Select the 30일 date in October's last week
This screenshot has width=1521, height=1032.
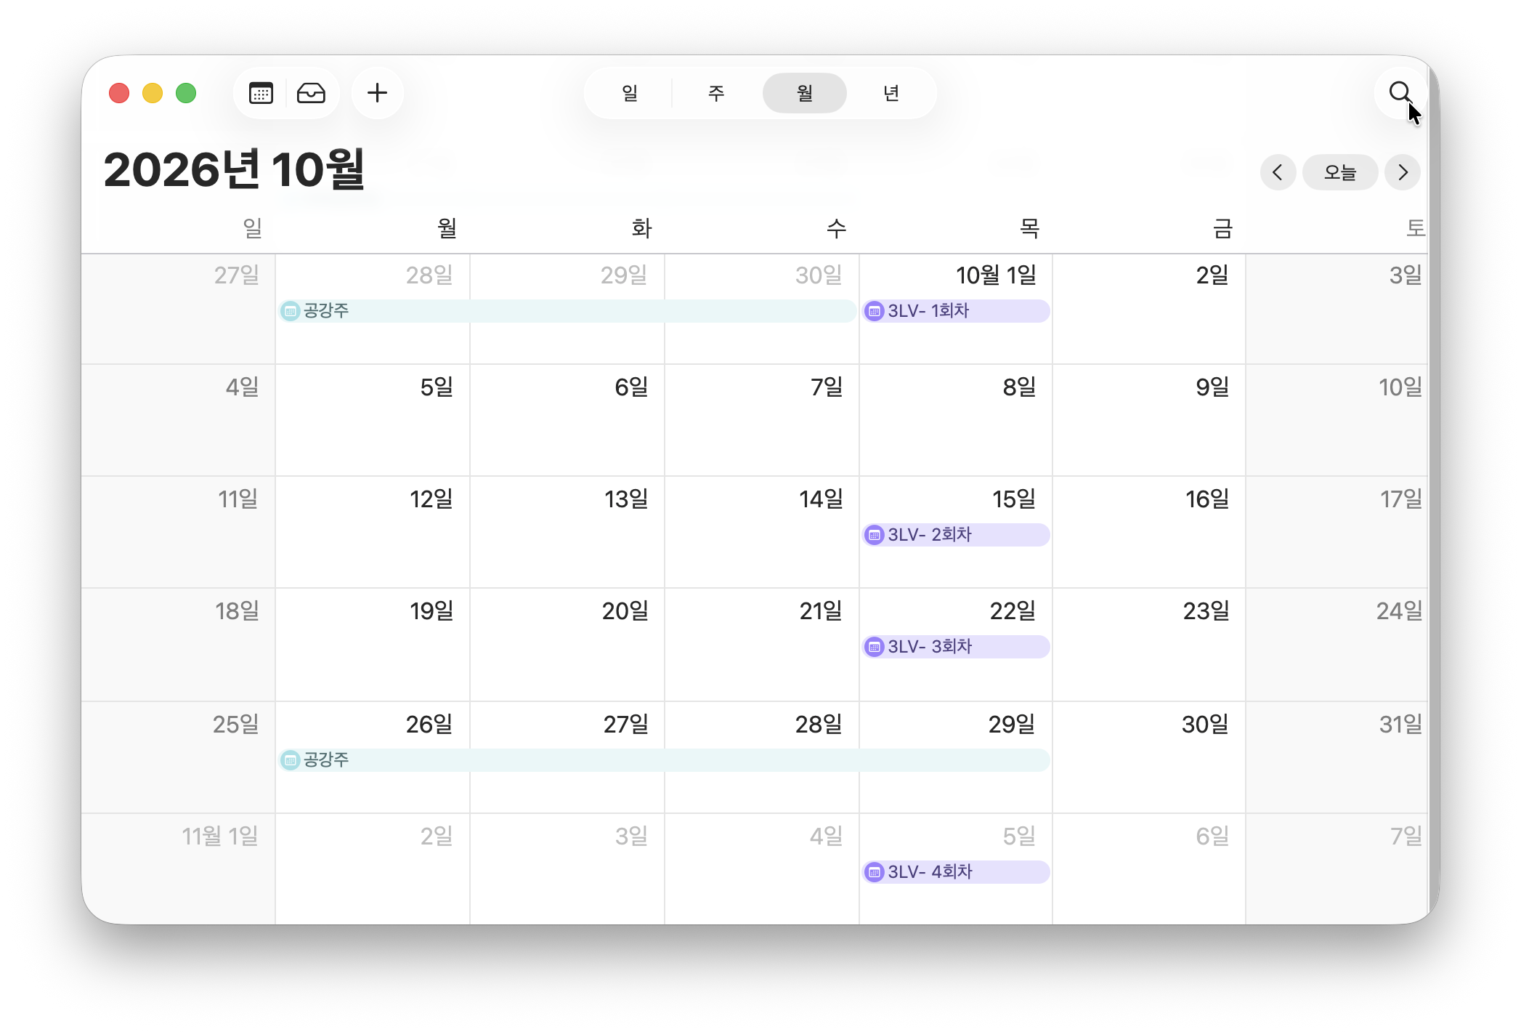[x=1148, y=757]
